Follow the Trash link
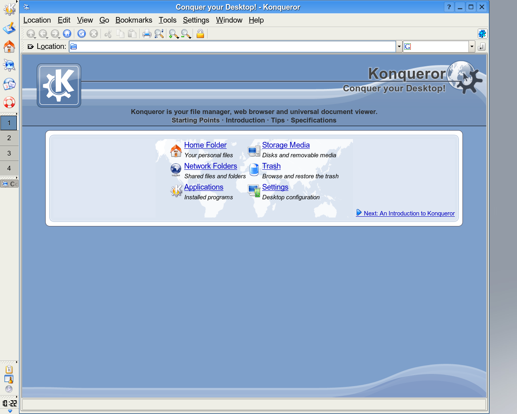The width and height of the screenshot is (517, 414). [x=271, y=166]
